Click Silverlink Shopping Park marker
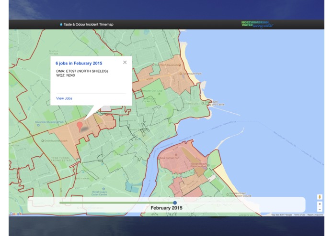 coord(38,125)
